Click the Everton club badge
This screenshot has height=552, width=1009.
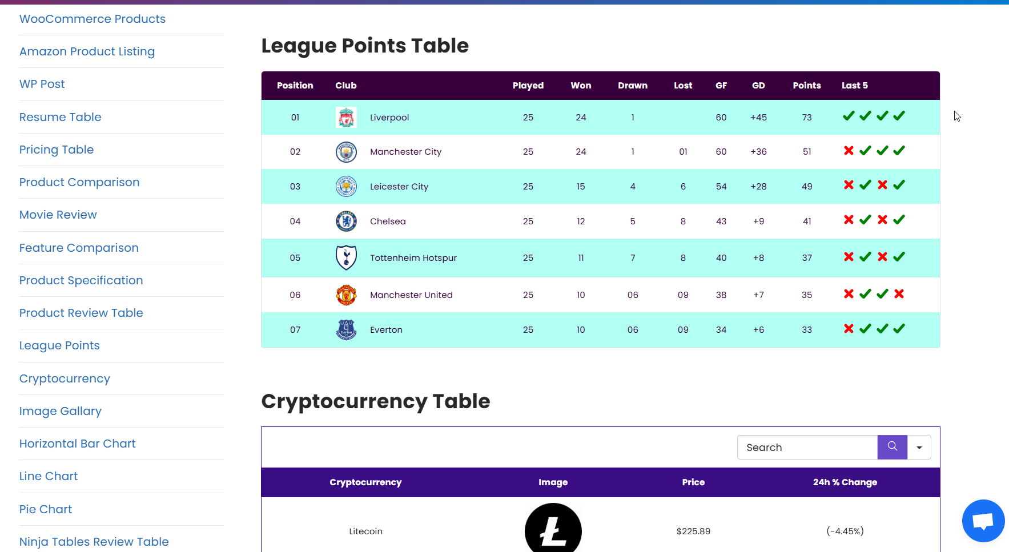coord(346,329)
